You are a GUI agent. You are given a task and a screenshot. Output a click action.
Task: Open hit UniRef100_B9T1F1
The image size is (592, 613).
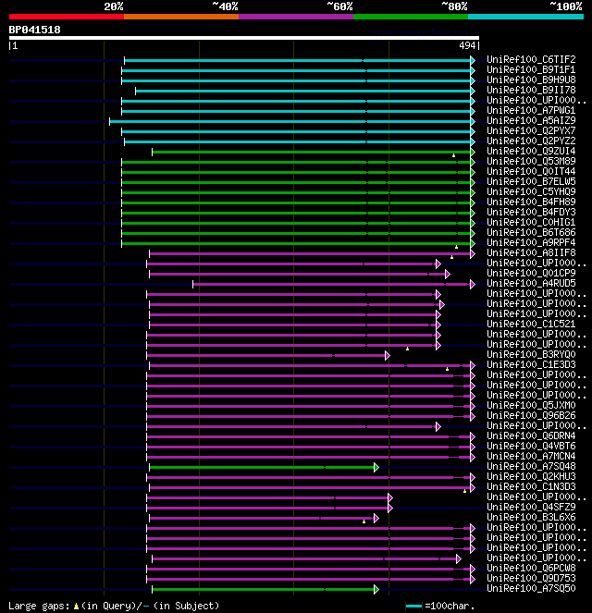pyautogui.click(x=531, y=69)
